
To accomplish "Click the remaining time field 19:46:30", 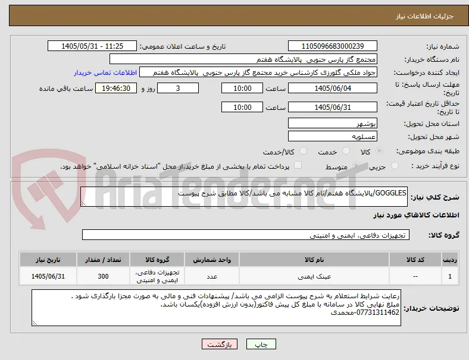I will [116, 88].
